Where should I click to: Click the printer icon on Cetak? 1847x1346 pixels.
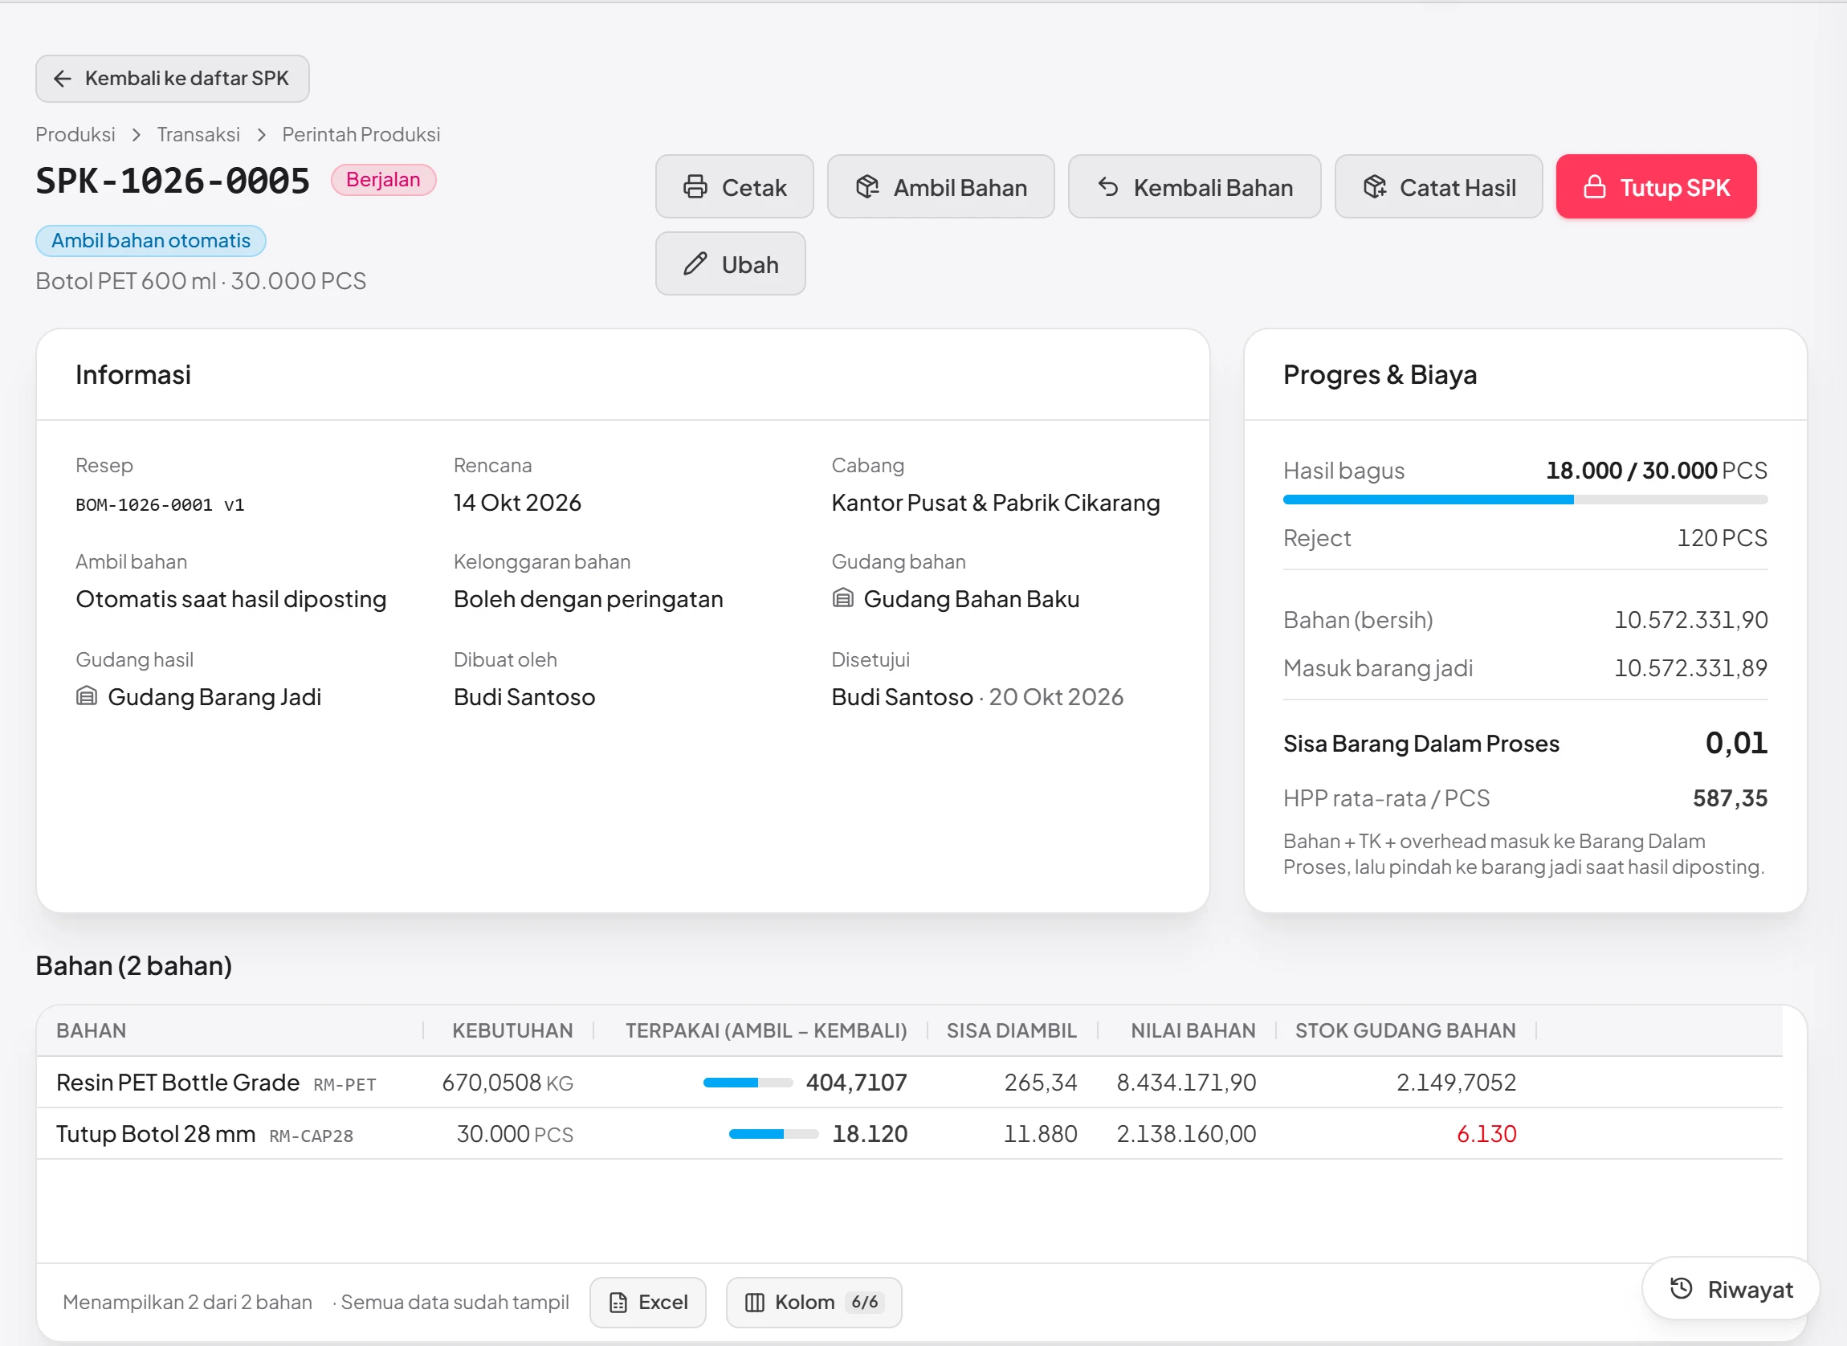point(695,186)
